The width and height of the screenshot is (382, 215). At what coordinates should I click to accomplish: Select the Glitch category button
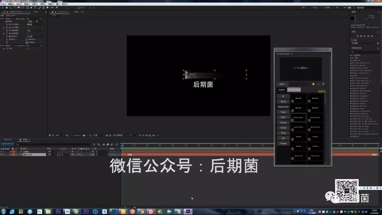point(283,117)
